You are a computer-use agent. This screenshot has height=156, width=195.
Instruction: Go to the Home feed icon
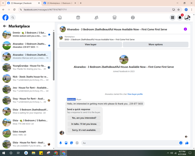pos(60,18)
